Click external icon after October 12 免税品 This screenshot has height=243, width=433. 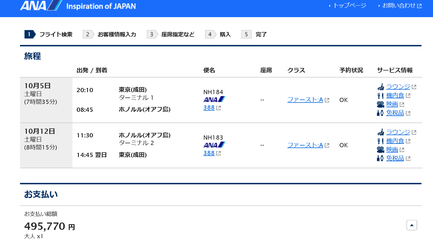[408, 159]
